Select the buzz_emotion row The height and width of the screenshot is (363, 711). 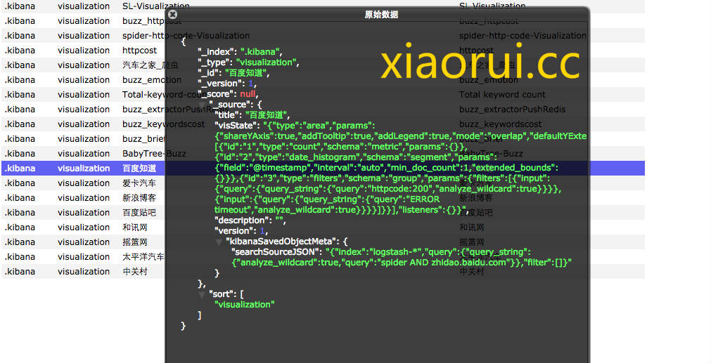(84, 79)
